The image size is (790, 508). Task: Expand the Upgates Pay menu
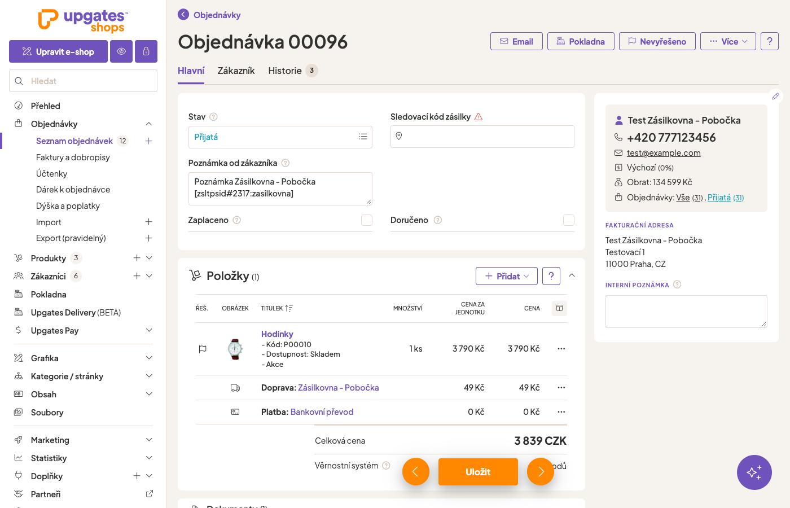click(x=149, y=330)
